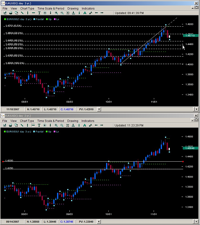Open the Indicators menu in the upper window
Viewport: 200px width, 225px height.
pyautogui.click(x=88, y=9)
